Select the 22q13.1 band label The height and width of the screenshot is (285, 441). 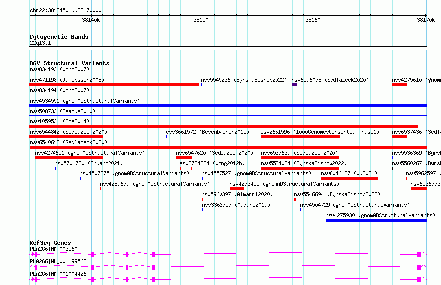pyautogui.click(x=40, y=43)
